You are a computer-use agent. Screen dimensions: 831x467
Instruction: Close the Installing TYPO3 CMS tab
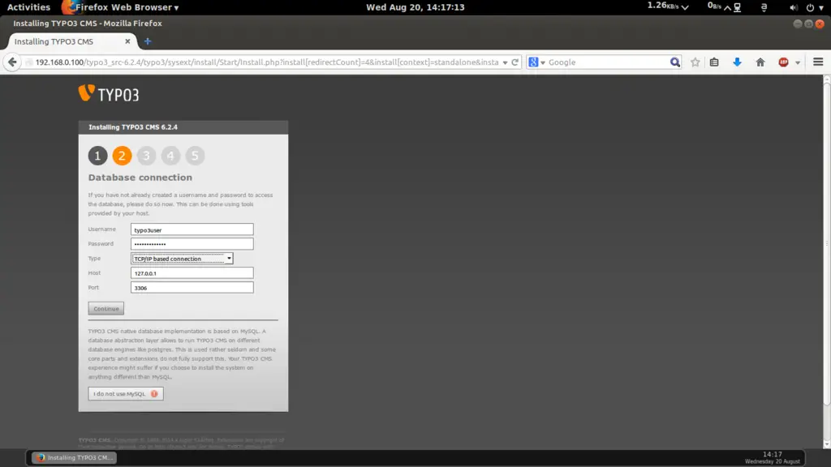pyautogui.click(x=127, y=41)
